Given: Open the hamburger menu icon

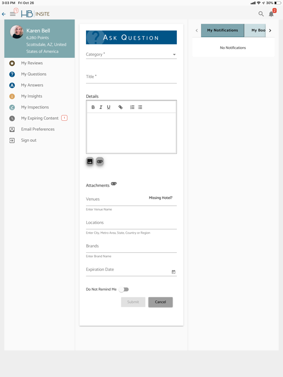Looking at the screenshot, I should (13, 14).
